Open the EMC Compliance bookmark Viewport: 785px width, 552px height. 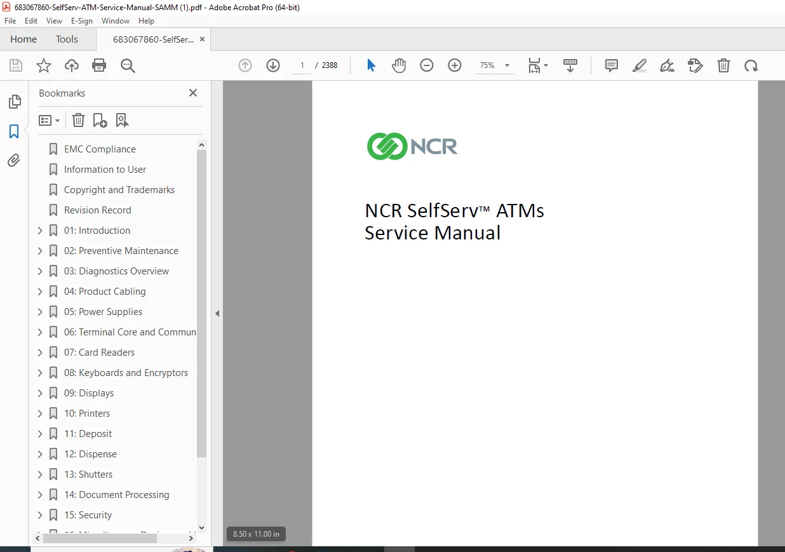tap(100, 149)
